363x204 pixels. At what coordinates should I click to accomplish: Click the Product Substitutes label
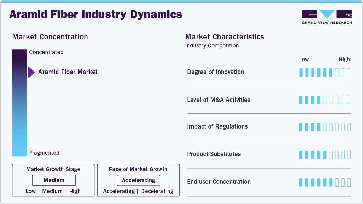(x=214, y=154)
